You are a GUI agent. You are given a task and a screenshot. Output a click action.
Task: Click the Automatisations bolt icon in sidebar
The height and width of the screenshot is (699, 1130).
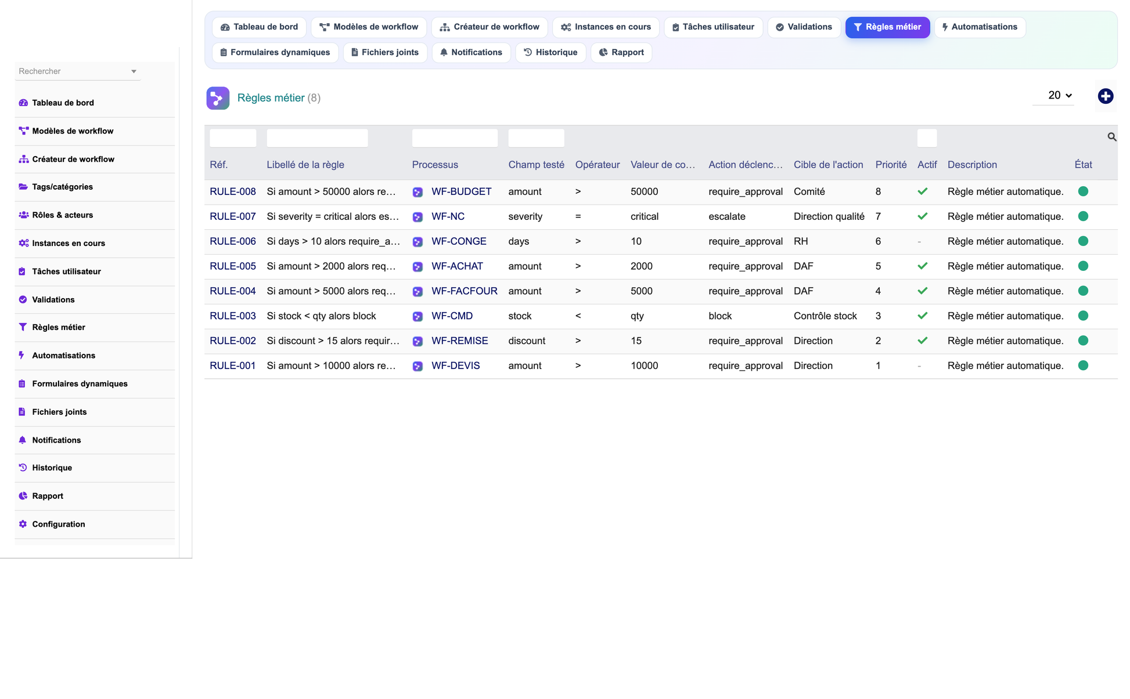pos(21,355)
